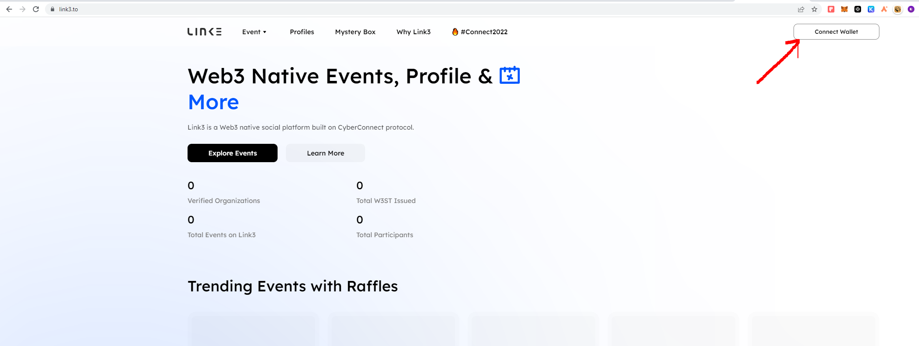919x346 pixels.
Task: Open the red P extension icon
Action: pos(831,9)
